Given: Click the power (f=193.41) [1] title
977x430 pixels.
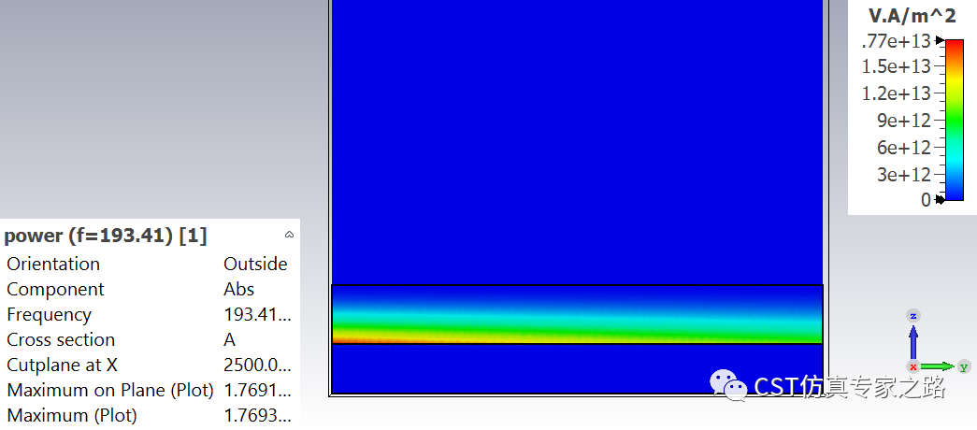Looking at the screenshot, I should [106, 236].
